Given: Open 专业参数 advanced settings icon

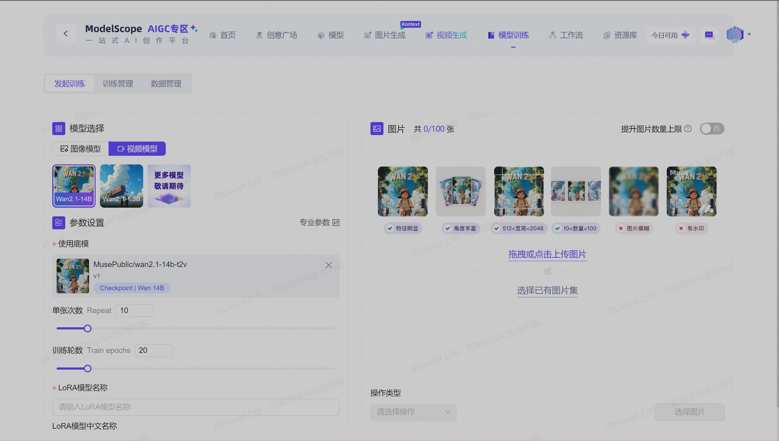Looking at the screenshot, I should tap(336, 222).
